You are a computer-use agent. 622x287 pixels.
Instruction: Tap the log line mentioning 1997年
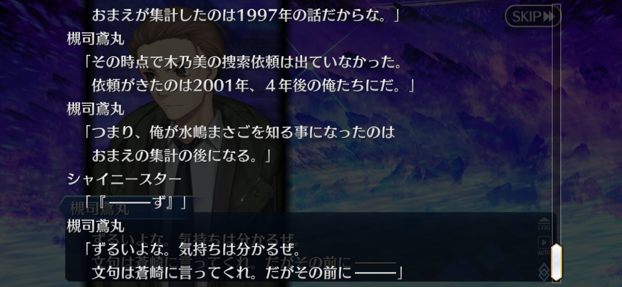pos(246,16)
